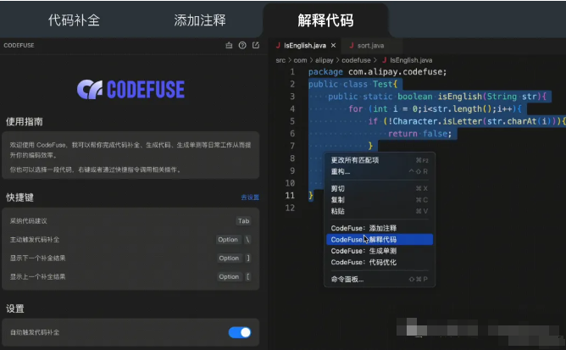Screen dimensions: 566x350
Task: Select 复制 in the context menu
Action: [380, 200]
